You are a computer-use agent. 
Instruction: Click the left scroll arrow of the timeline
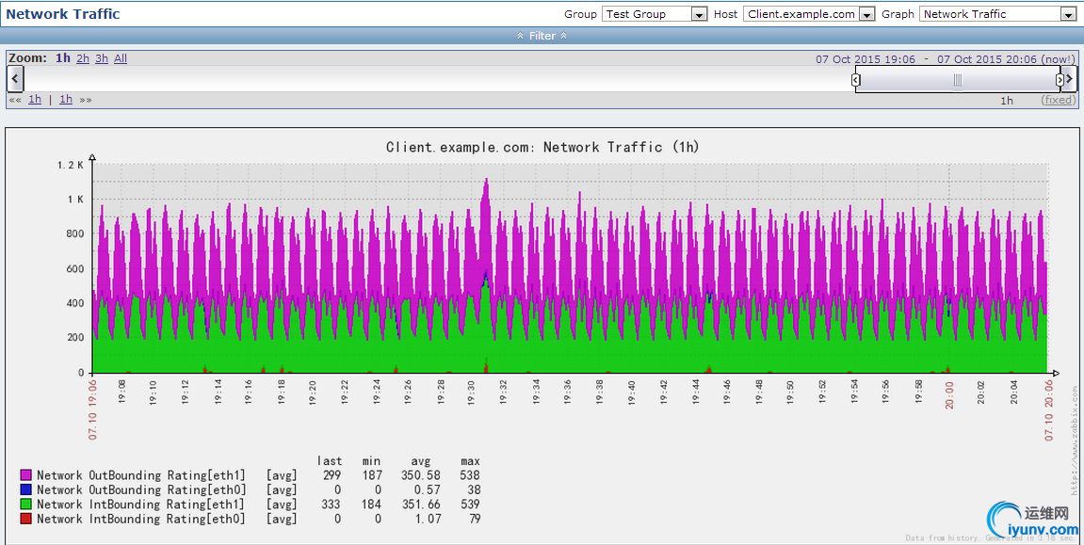point(15,79)
